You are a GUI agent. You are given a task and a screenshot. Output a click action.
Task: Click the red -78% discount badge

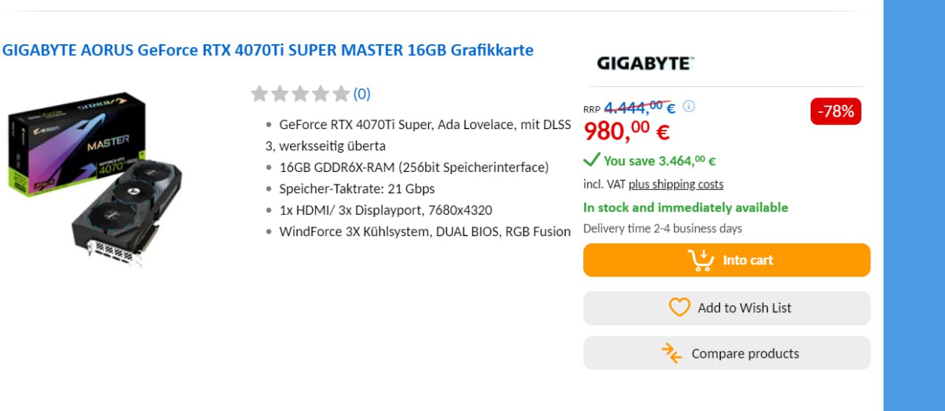point(836,111)
